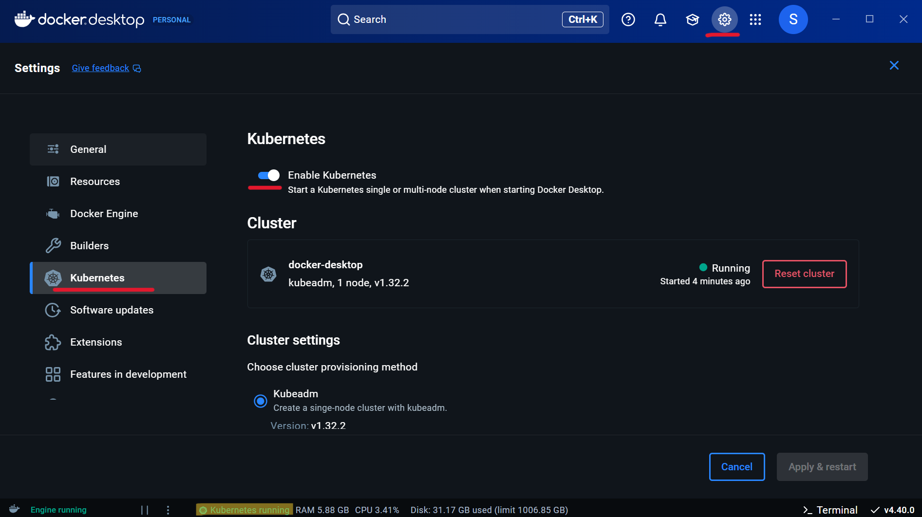Click the docker-desktop cluster Kubernetes icon

(x=268, y=274)
